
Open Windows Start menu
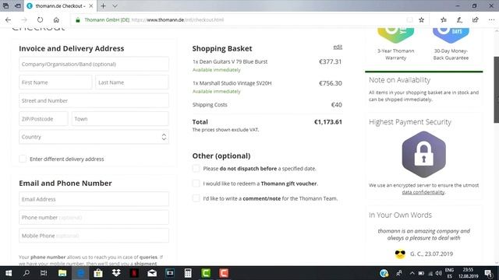[x=9, y=273]
